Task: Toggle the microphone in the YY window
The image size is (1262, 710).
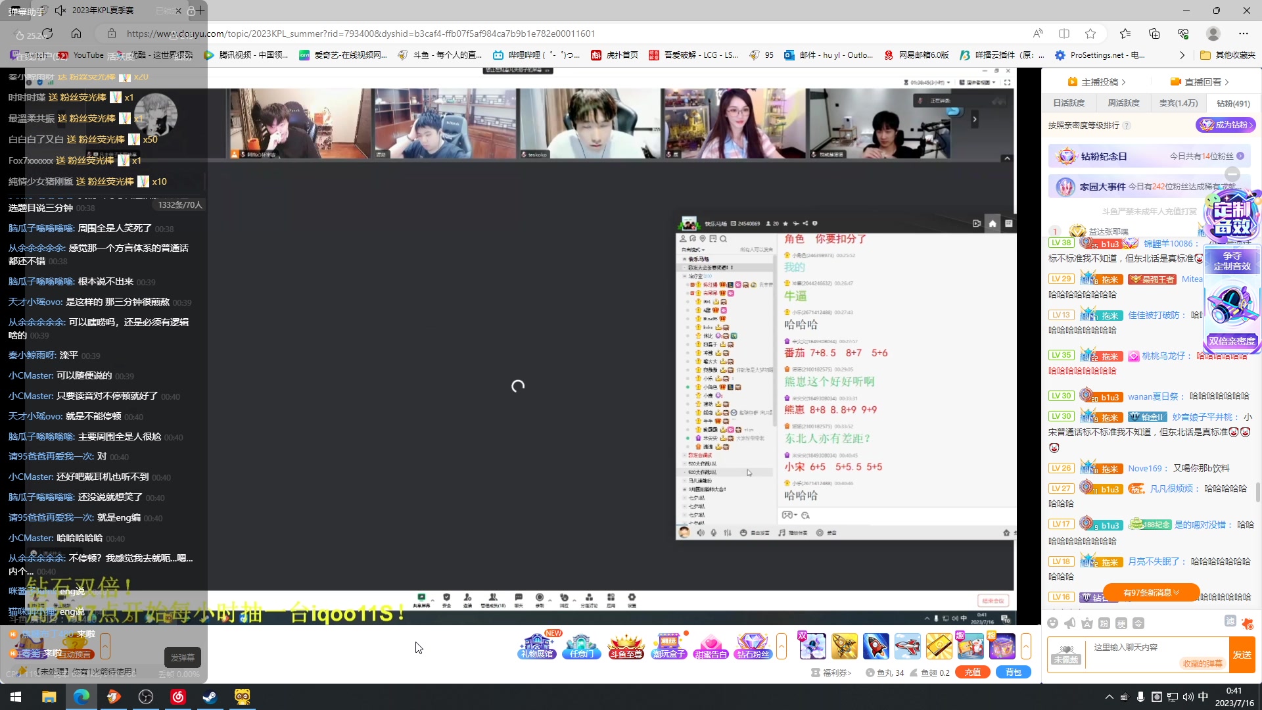Action: [x=714, y=532]
